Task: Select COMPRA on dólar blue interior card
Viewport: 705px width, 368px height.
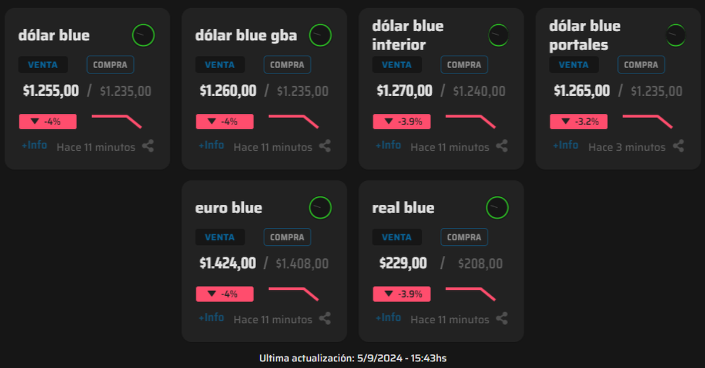Action: tap(464, 65)
